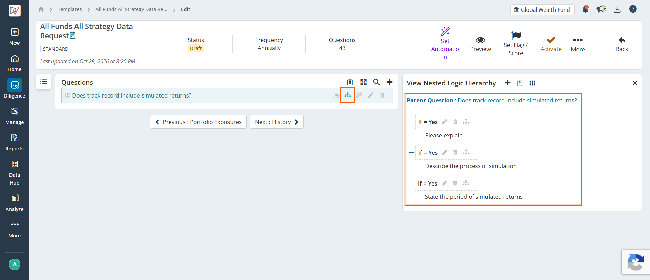Click the downloads icon in header
Viewport: 650px width, 280px height.
click(617, 9)
